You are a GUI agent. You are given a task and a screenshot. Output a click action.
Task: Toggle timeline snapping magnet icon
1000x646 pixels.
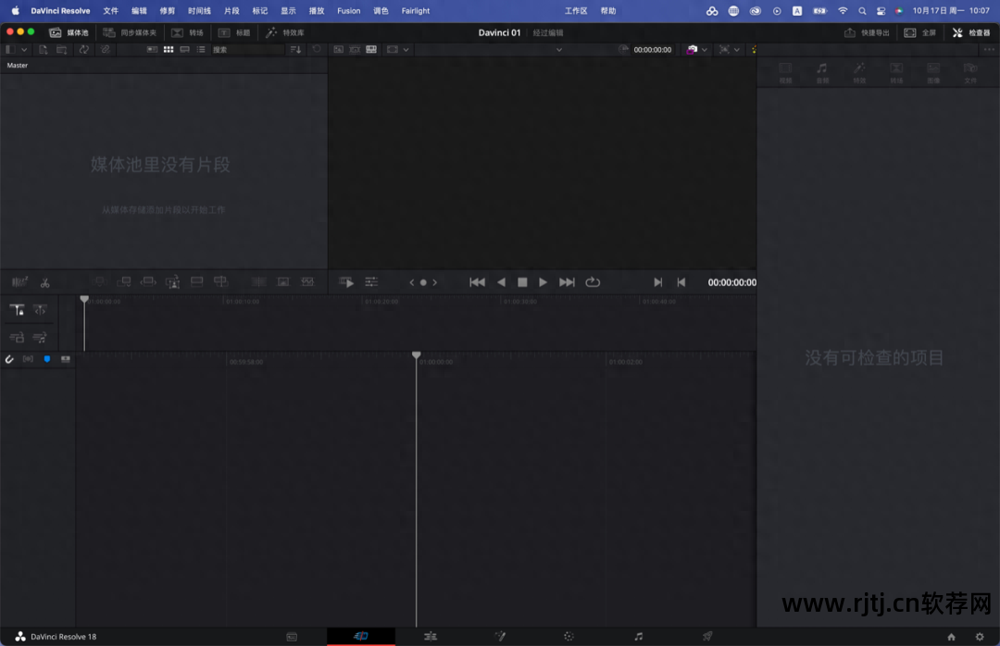(x=9, y=359)
